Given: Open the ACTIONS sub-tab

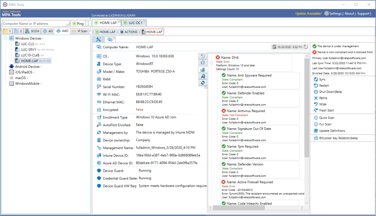Looking at the screenshot, I should [128, 32].
